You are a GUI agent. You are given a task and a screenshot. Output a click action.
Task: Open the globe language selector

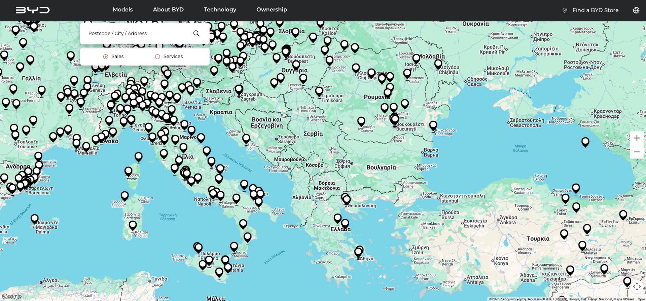pyautogui.click(x=636, y=10)
